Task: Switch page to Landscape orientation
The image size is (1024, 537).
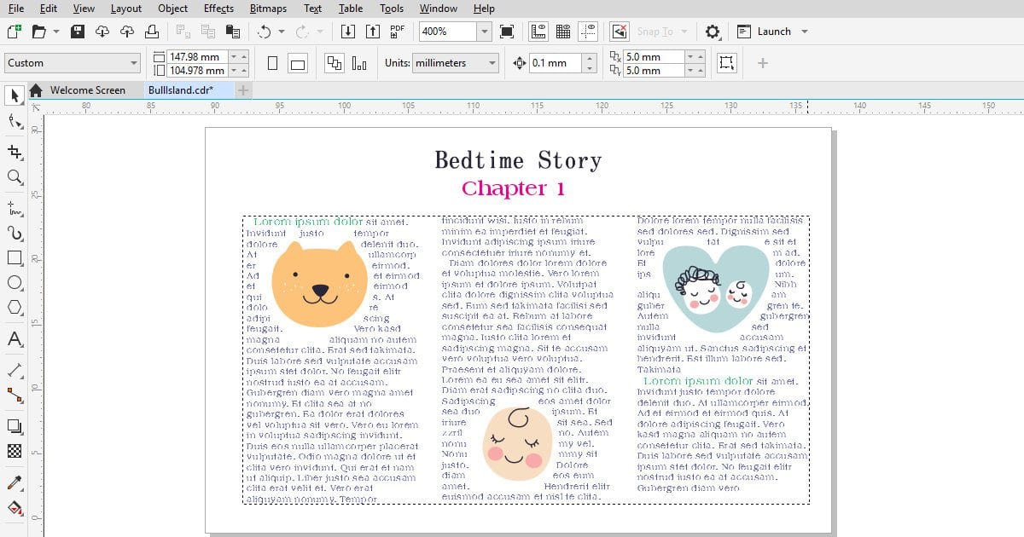Action: [x=298, y=63]
